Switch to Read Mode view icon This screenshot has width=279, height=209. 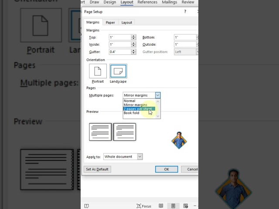(x=161, y=206)
